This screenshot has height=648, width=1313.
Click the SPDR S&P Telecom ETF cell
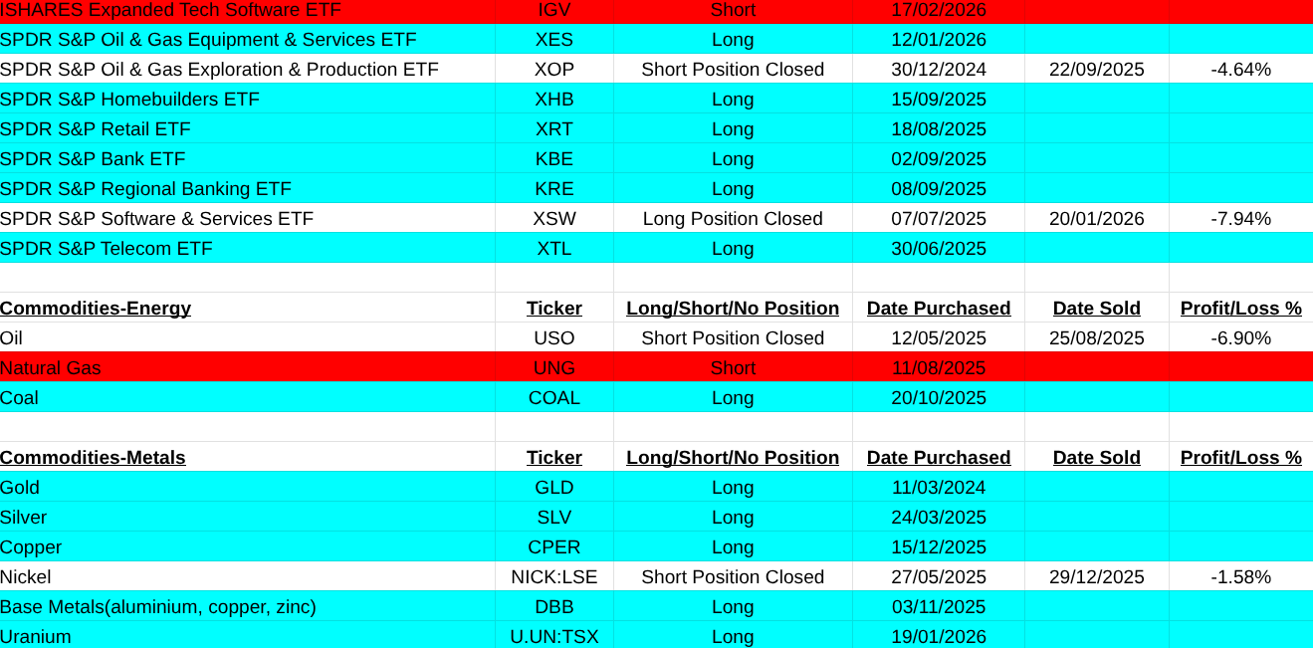click(x=107, y=248)
